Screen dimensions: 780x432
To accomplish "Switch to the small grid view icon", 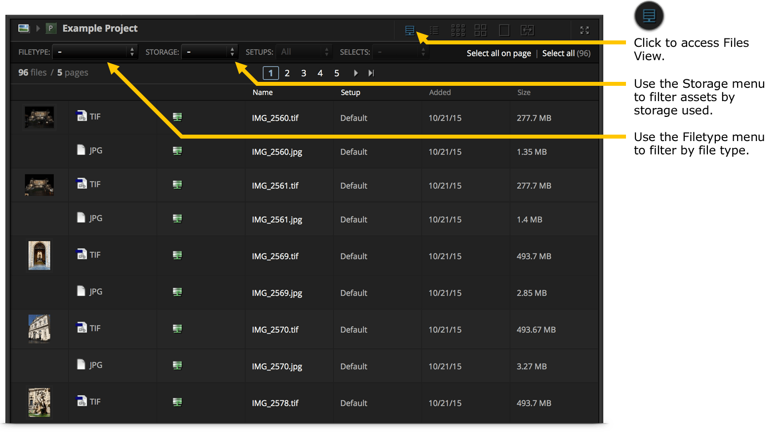I will point(458,31).
